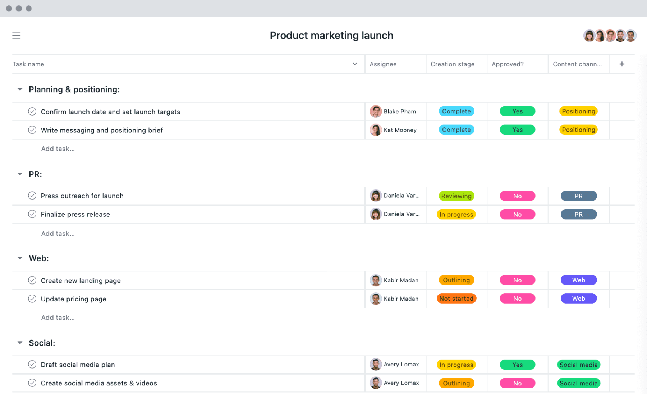Image resolution: width=647 pixels, height=394 pixels.
Task: Open project members avatar group
Action: [x=609, y=36]
